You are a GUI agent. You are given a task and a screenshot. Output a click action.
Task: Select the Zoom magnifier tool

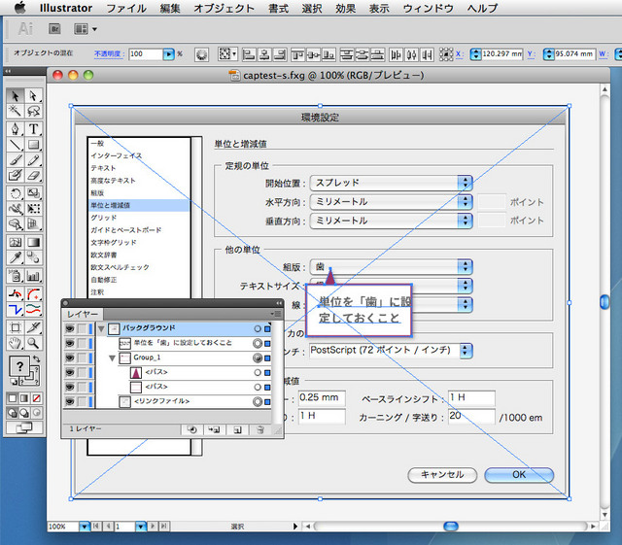(x=33, y=343)
